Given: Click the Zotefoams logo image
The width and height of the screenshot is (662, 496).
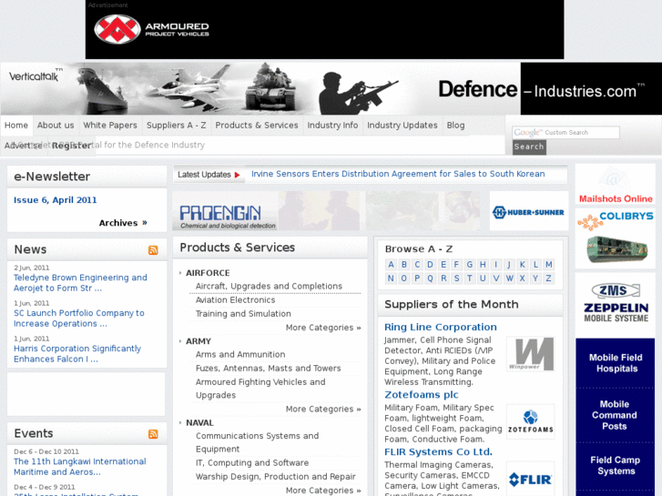Looking at the screenshot, I should click(531, 421).
